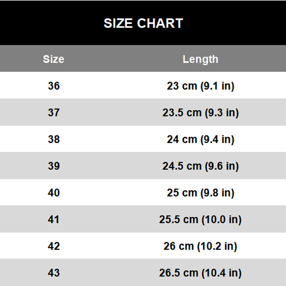This screenshot has width=286, height=286.
Task: Select size 41 cell
Action: (x=54, y=219)
